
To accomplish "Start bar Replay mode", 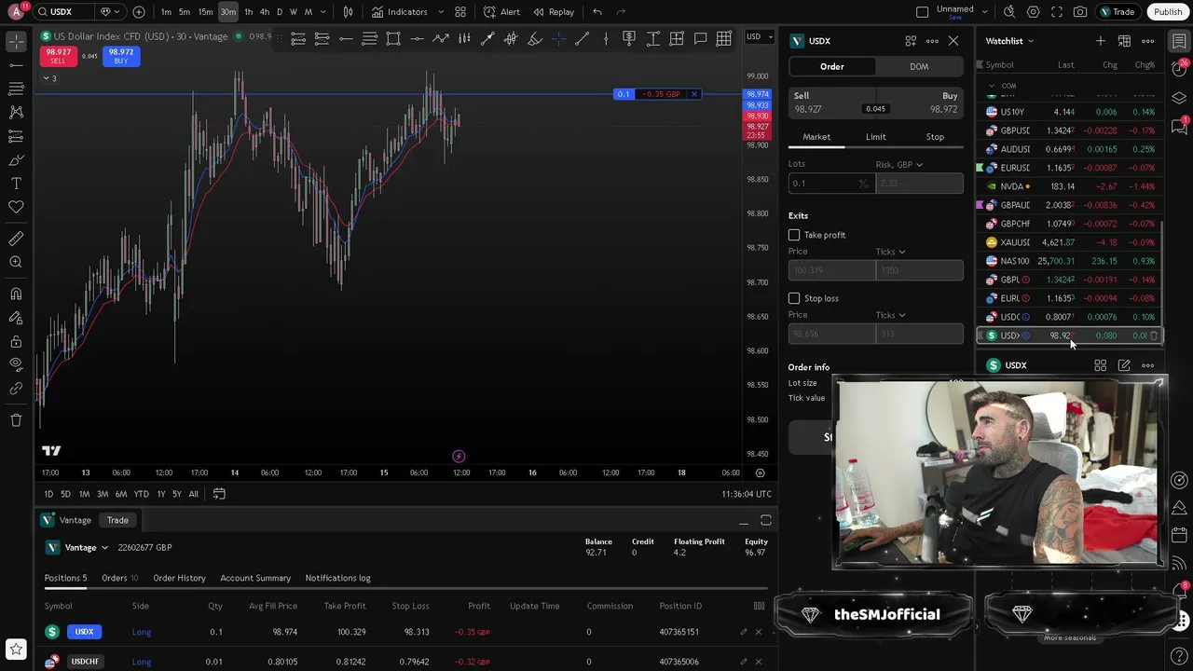I will tap(554, 12).
